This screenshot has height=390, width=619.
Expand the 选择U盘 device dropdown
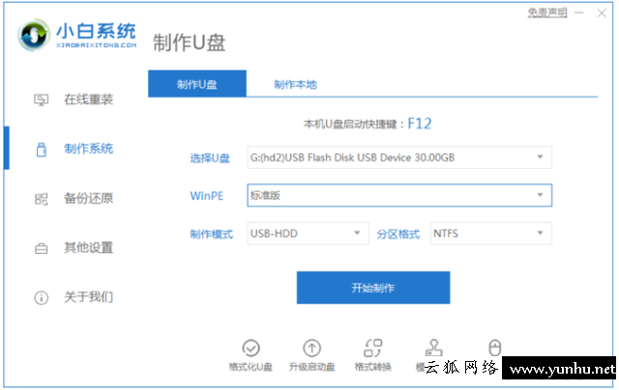pos(399,157)
